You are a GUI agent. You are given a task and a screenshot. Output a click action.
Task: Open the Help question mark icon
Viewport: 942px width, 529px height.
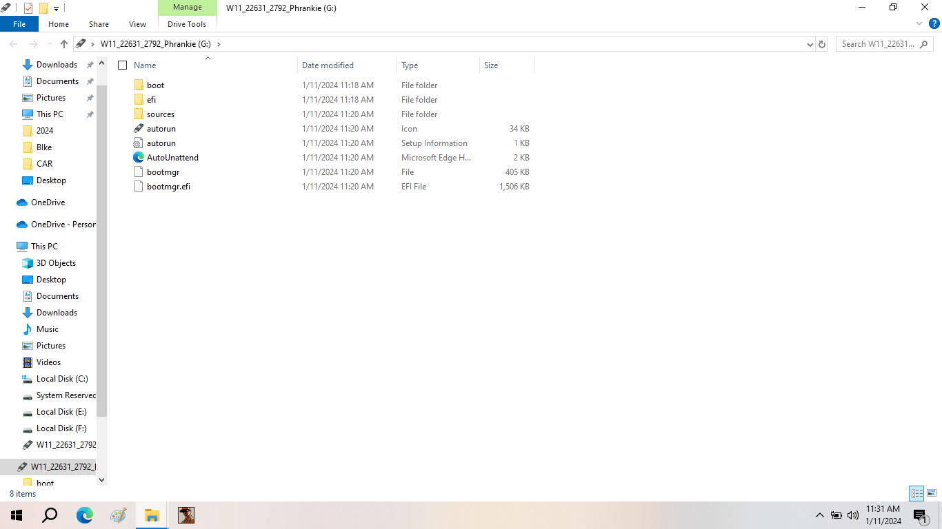tap(934, 23)
